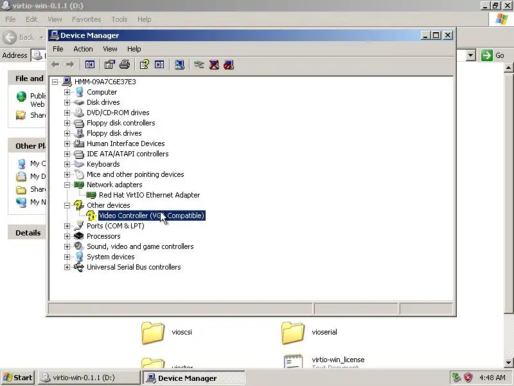
Task: Click the greyed Back arrow in Device Manager toolbar
Action: click(55, 65)
